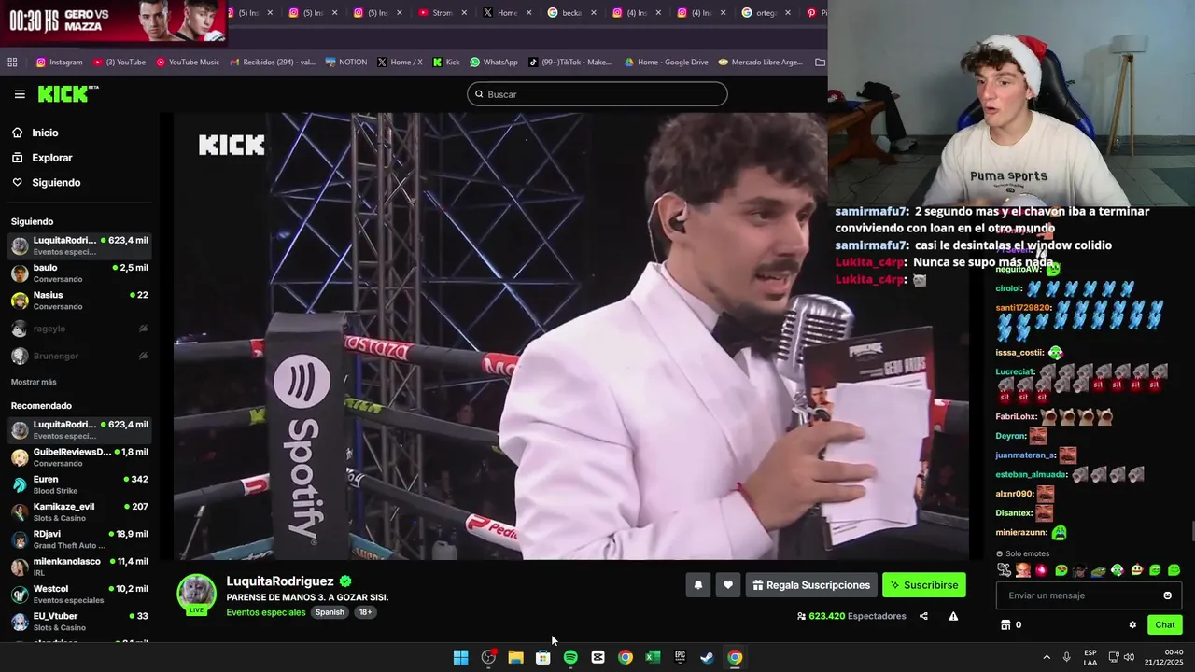Open Nasius channel in the sidebar
1195x672 pixels.
(79, 301)
